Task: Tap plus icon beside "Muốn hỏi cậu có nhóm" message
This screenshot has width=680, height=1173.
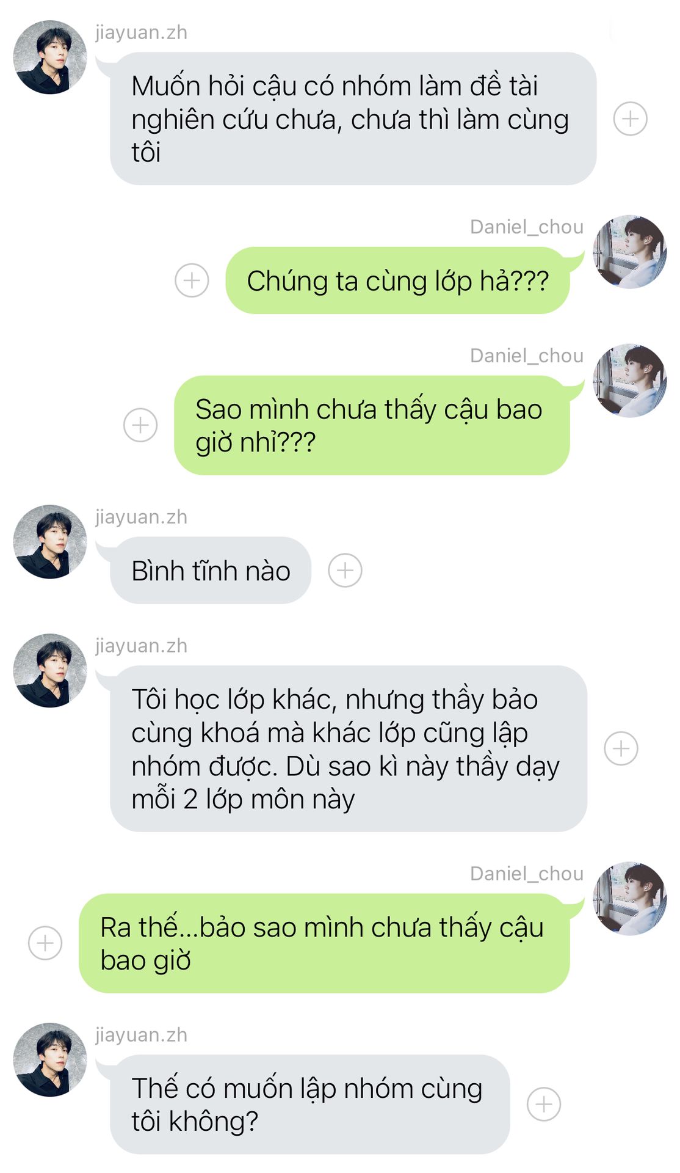Action: (x=630, y=119)
